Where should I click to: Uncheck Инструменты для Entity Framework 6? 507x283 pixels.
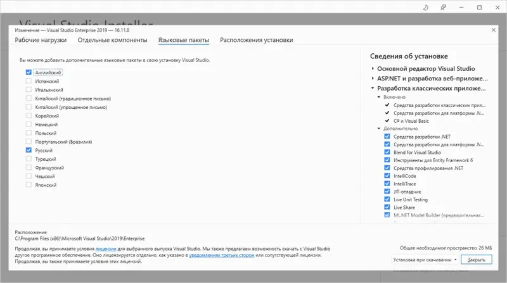387,160
